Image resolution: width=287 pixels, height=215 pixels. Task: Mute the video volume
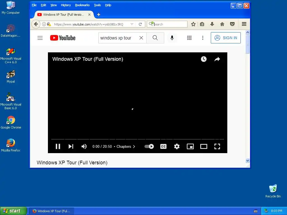click(x=84, y=146)
